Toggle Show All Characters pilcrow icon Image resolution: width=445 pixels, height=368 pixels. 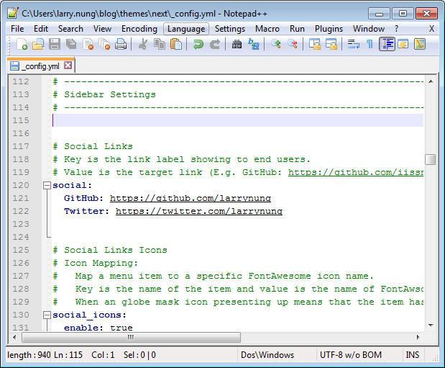[370, 45]
